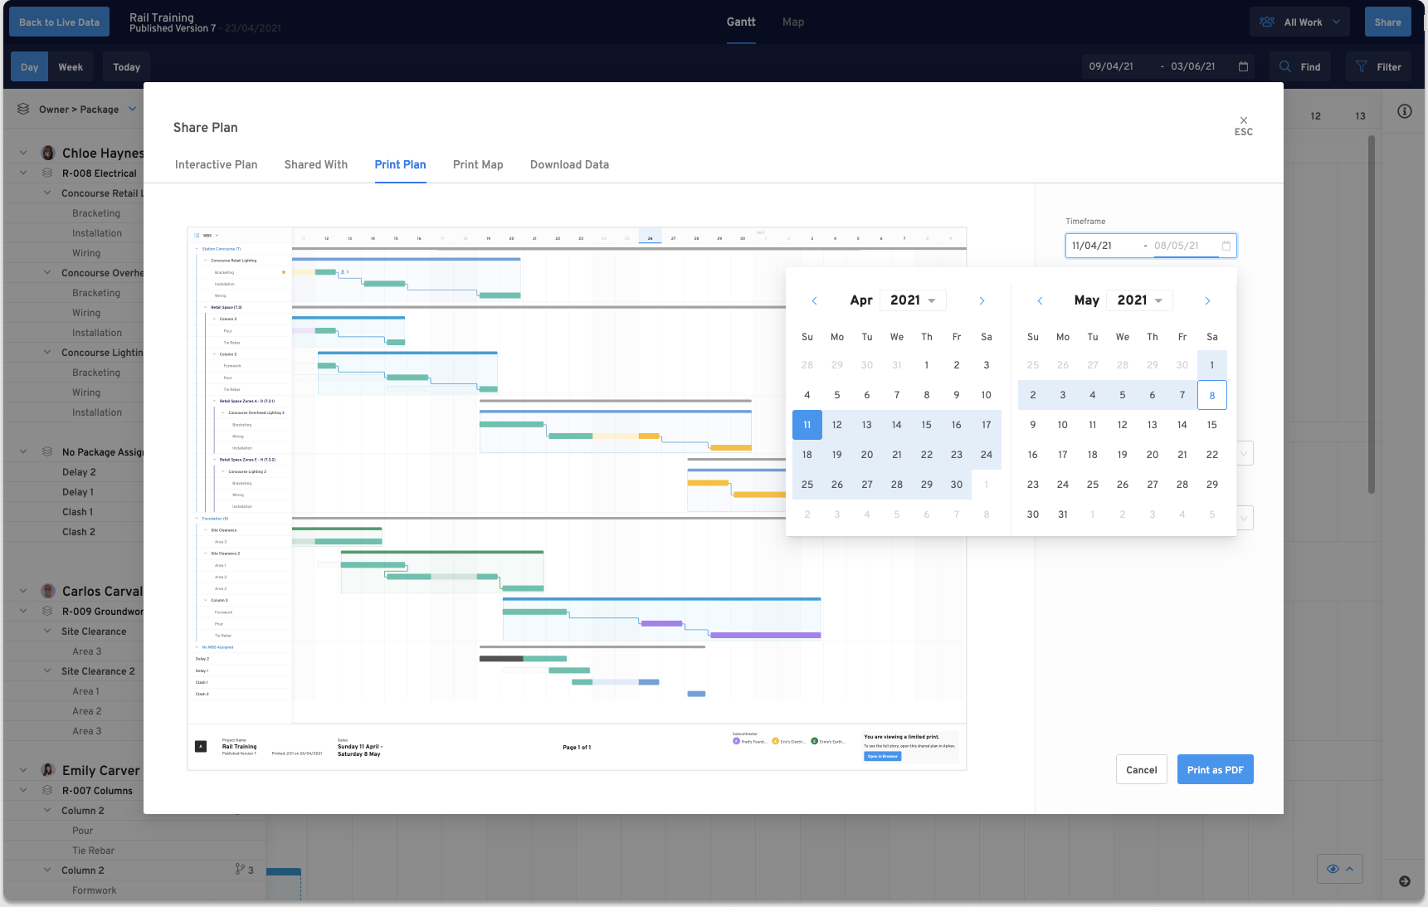Click the vertical scrollbar on the right

[1372, 315]
